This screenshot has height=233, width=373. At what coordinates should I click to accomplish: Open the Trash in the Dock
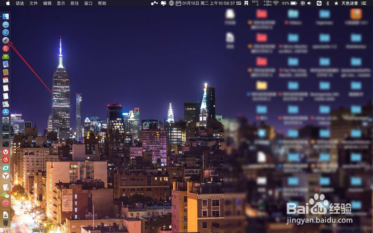pyautogui.click(x=6, y=223)
